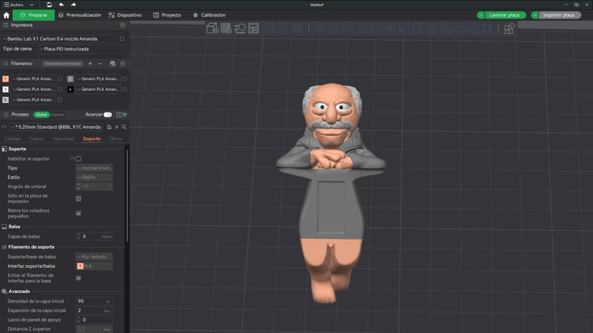The width and height of the screenshot is (593, 333).
Task: Enable Habilitar el soporte checkbox
Action: (x=79, y=159)
